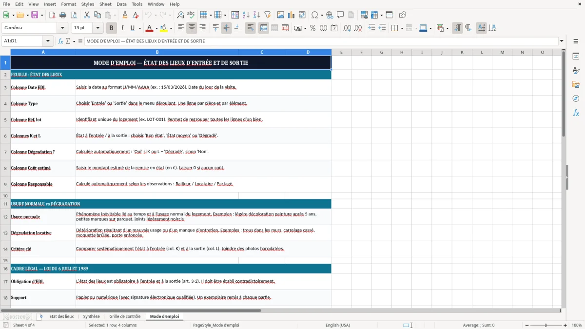585x329 pixels.
Task: Click the zoom in plus button
Action: point(565,325)
